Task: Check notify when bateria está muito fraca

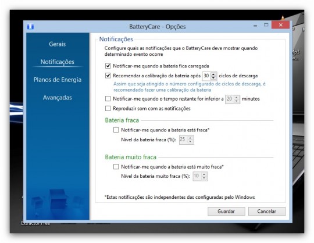Action: [x=116, y=167]
